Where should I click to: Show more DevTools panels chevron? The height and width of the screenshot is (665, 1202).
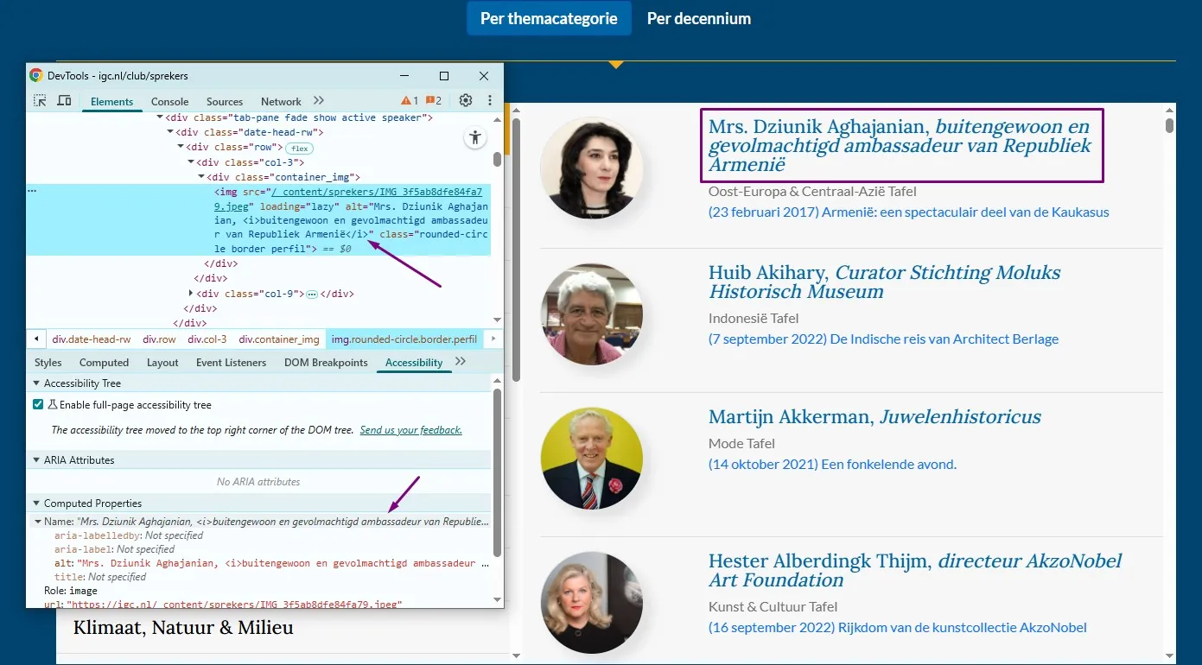click(319, 101)
